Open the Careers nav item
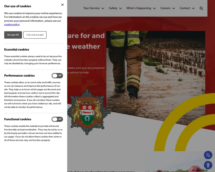The image size is (215, 172). (165, 8)
